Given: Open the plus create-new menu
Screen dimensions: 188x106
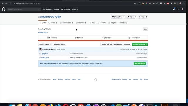Looking at the screenshot, I should (178, 9).
